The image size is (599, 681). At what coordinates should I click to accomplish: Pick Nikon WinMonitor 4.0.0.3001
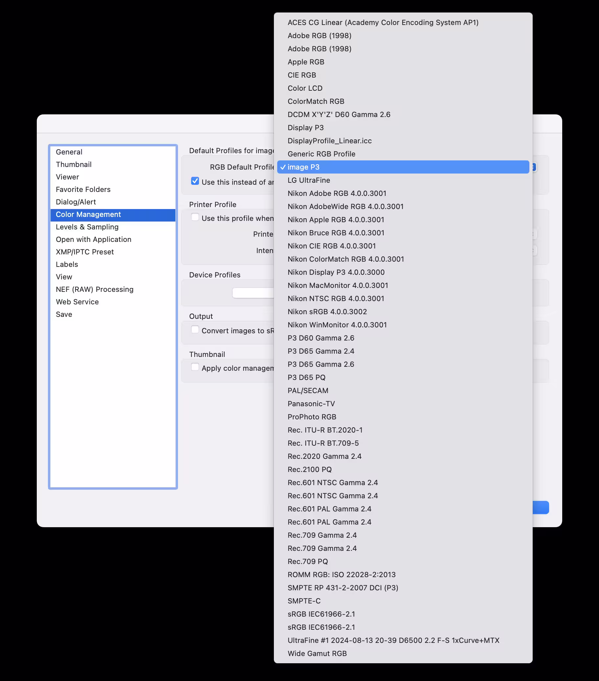[403, 325]
